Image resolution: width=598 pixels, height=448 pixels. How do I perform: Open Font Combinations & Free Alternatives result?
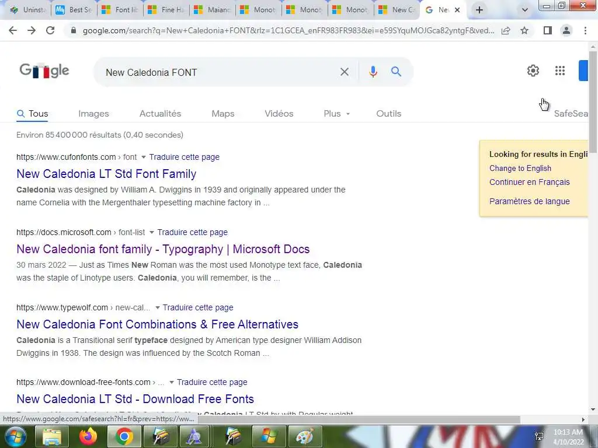click(157, 324)
